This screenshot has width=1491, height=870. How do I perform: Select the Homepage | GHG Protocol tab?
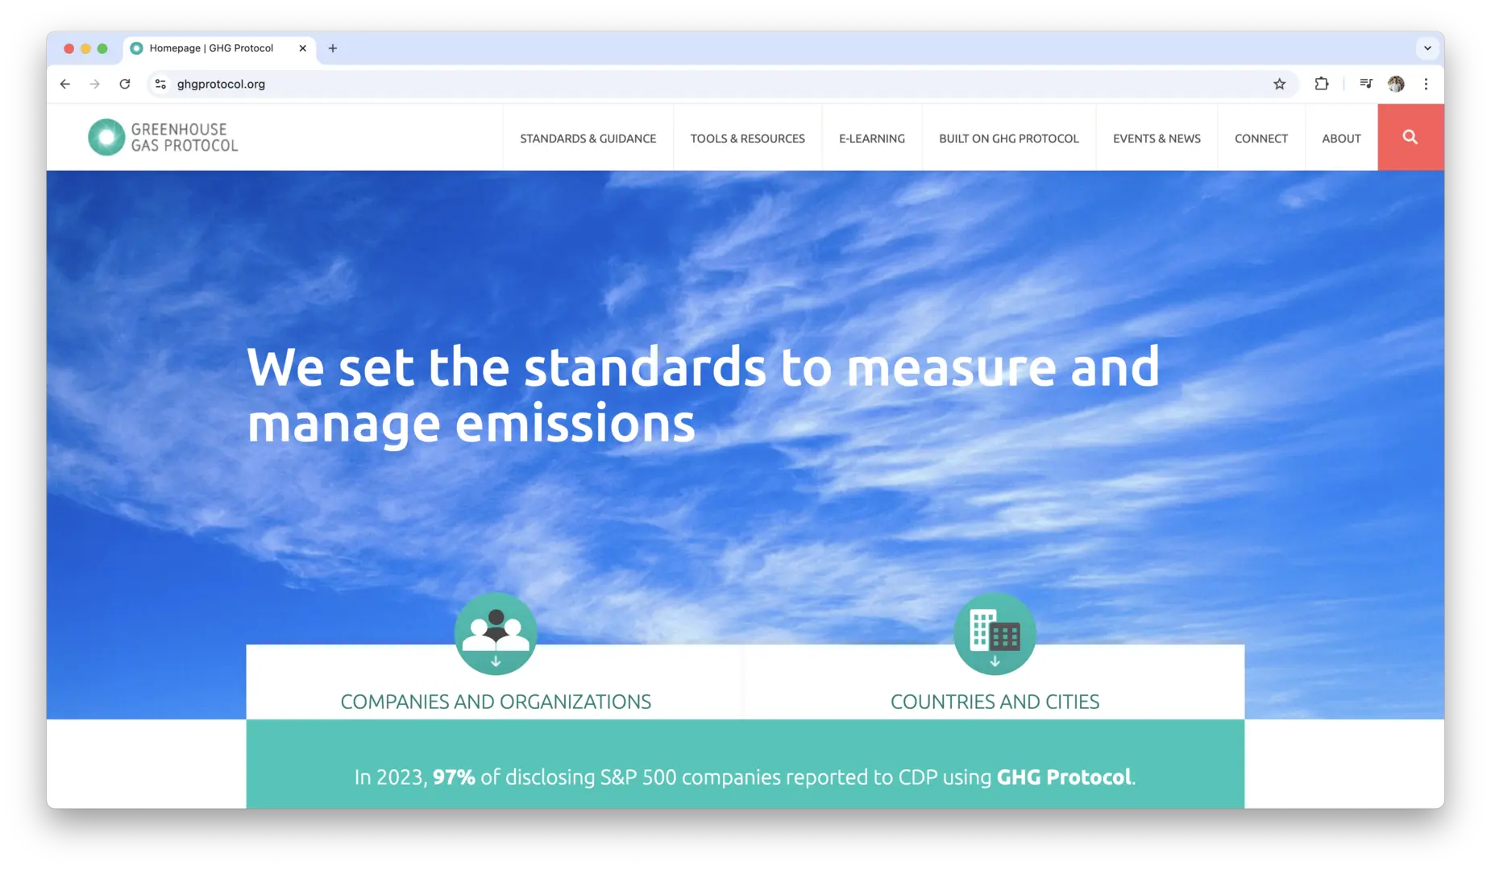pyautogui.click(x=219, y=48)
